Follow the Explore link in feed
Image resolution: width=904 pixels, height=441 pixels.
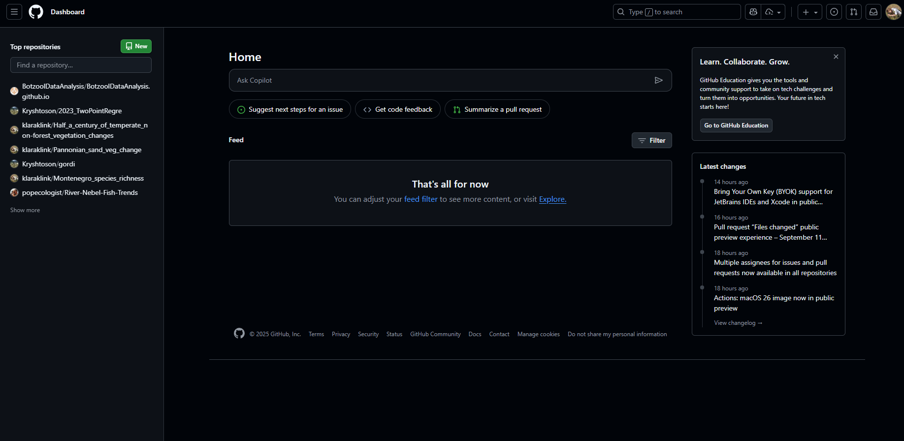pyautogui.click(x=552, y=199)
